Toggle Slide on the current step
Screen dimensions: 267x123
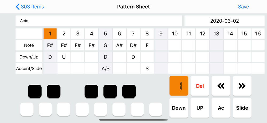coord(242,108)
